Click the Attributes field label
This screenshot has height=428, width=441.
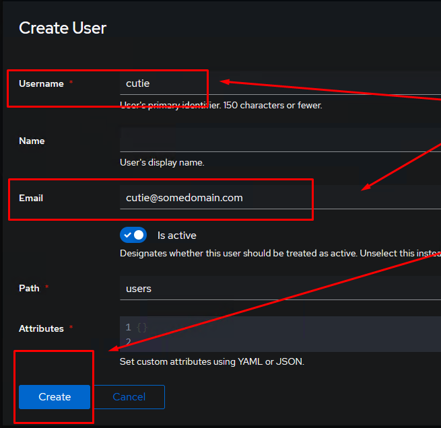click(41, 328)
